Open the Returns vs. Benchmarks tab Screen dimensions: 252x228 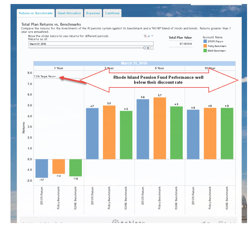[36, 13]
